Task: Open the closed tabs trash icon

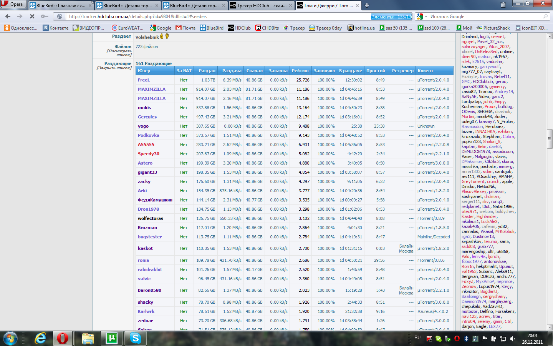Action: pos(503,5)
